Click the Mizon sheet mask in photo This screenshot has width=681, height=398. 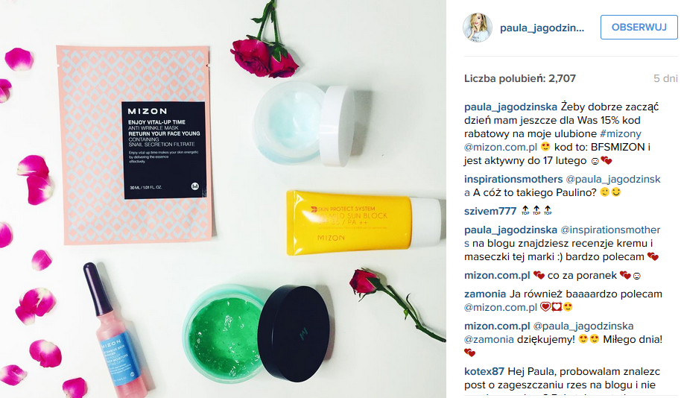135,145
